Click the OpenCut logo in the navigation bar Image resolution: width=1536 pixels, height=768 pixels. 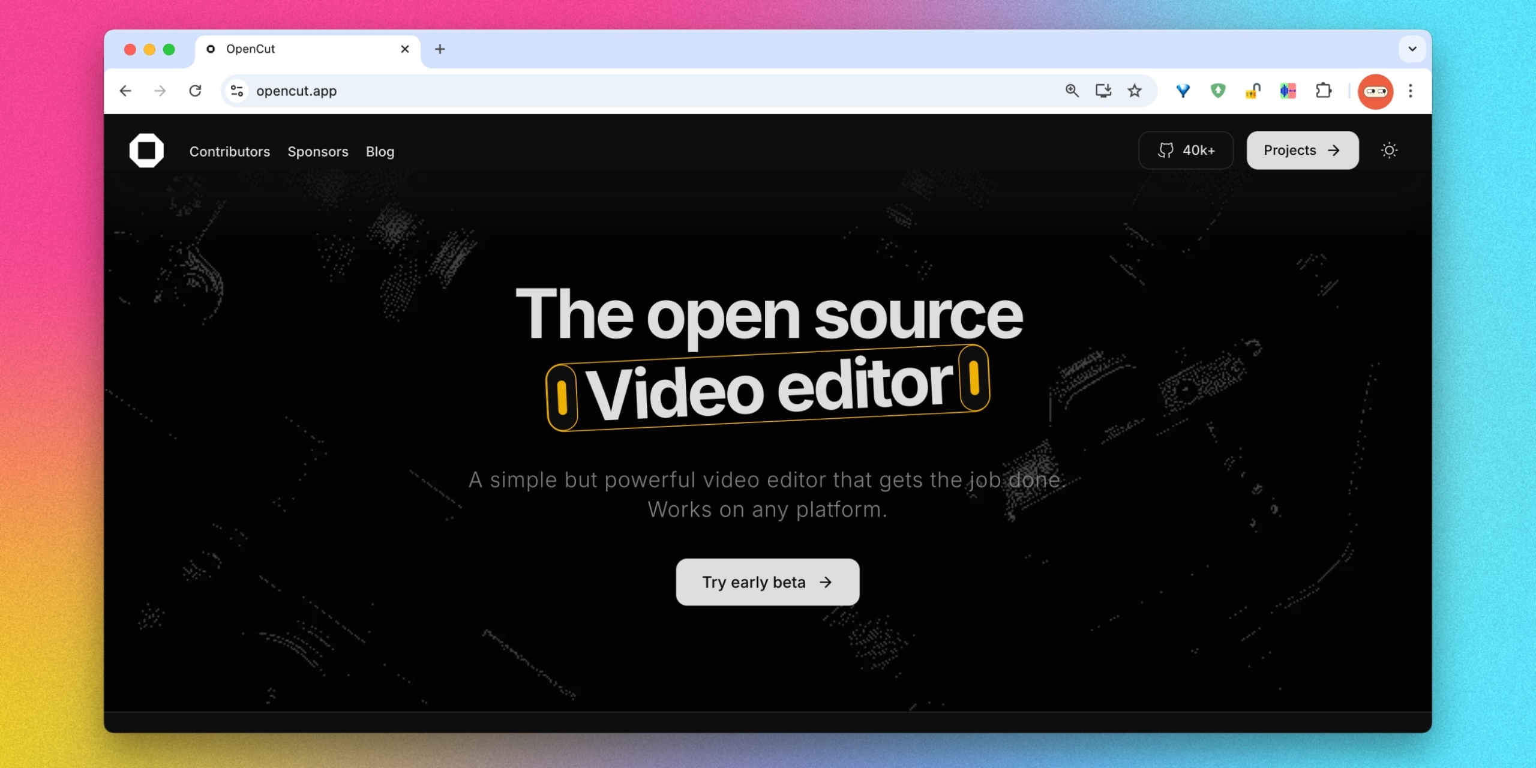point(147,150)
